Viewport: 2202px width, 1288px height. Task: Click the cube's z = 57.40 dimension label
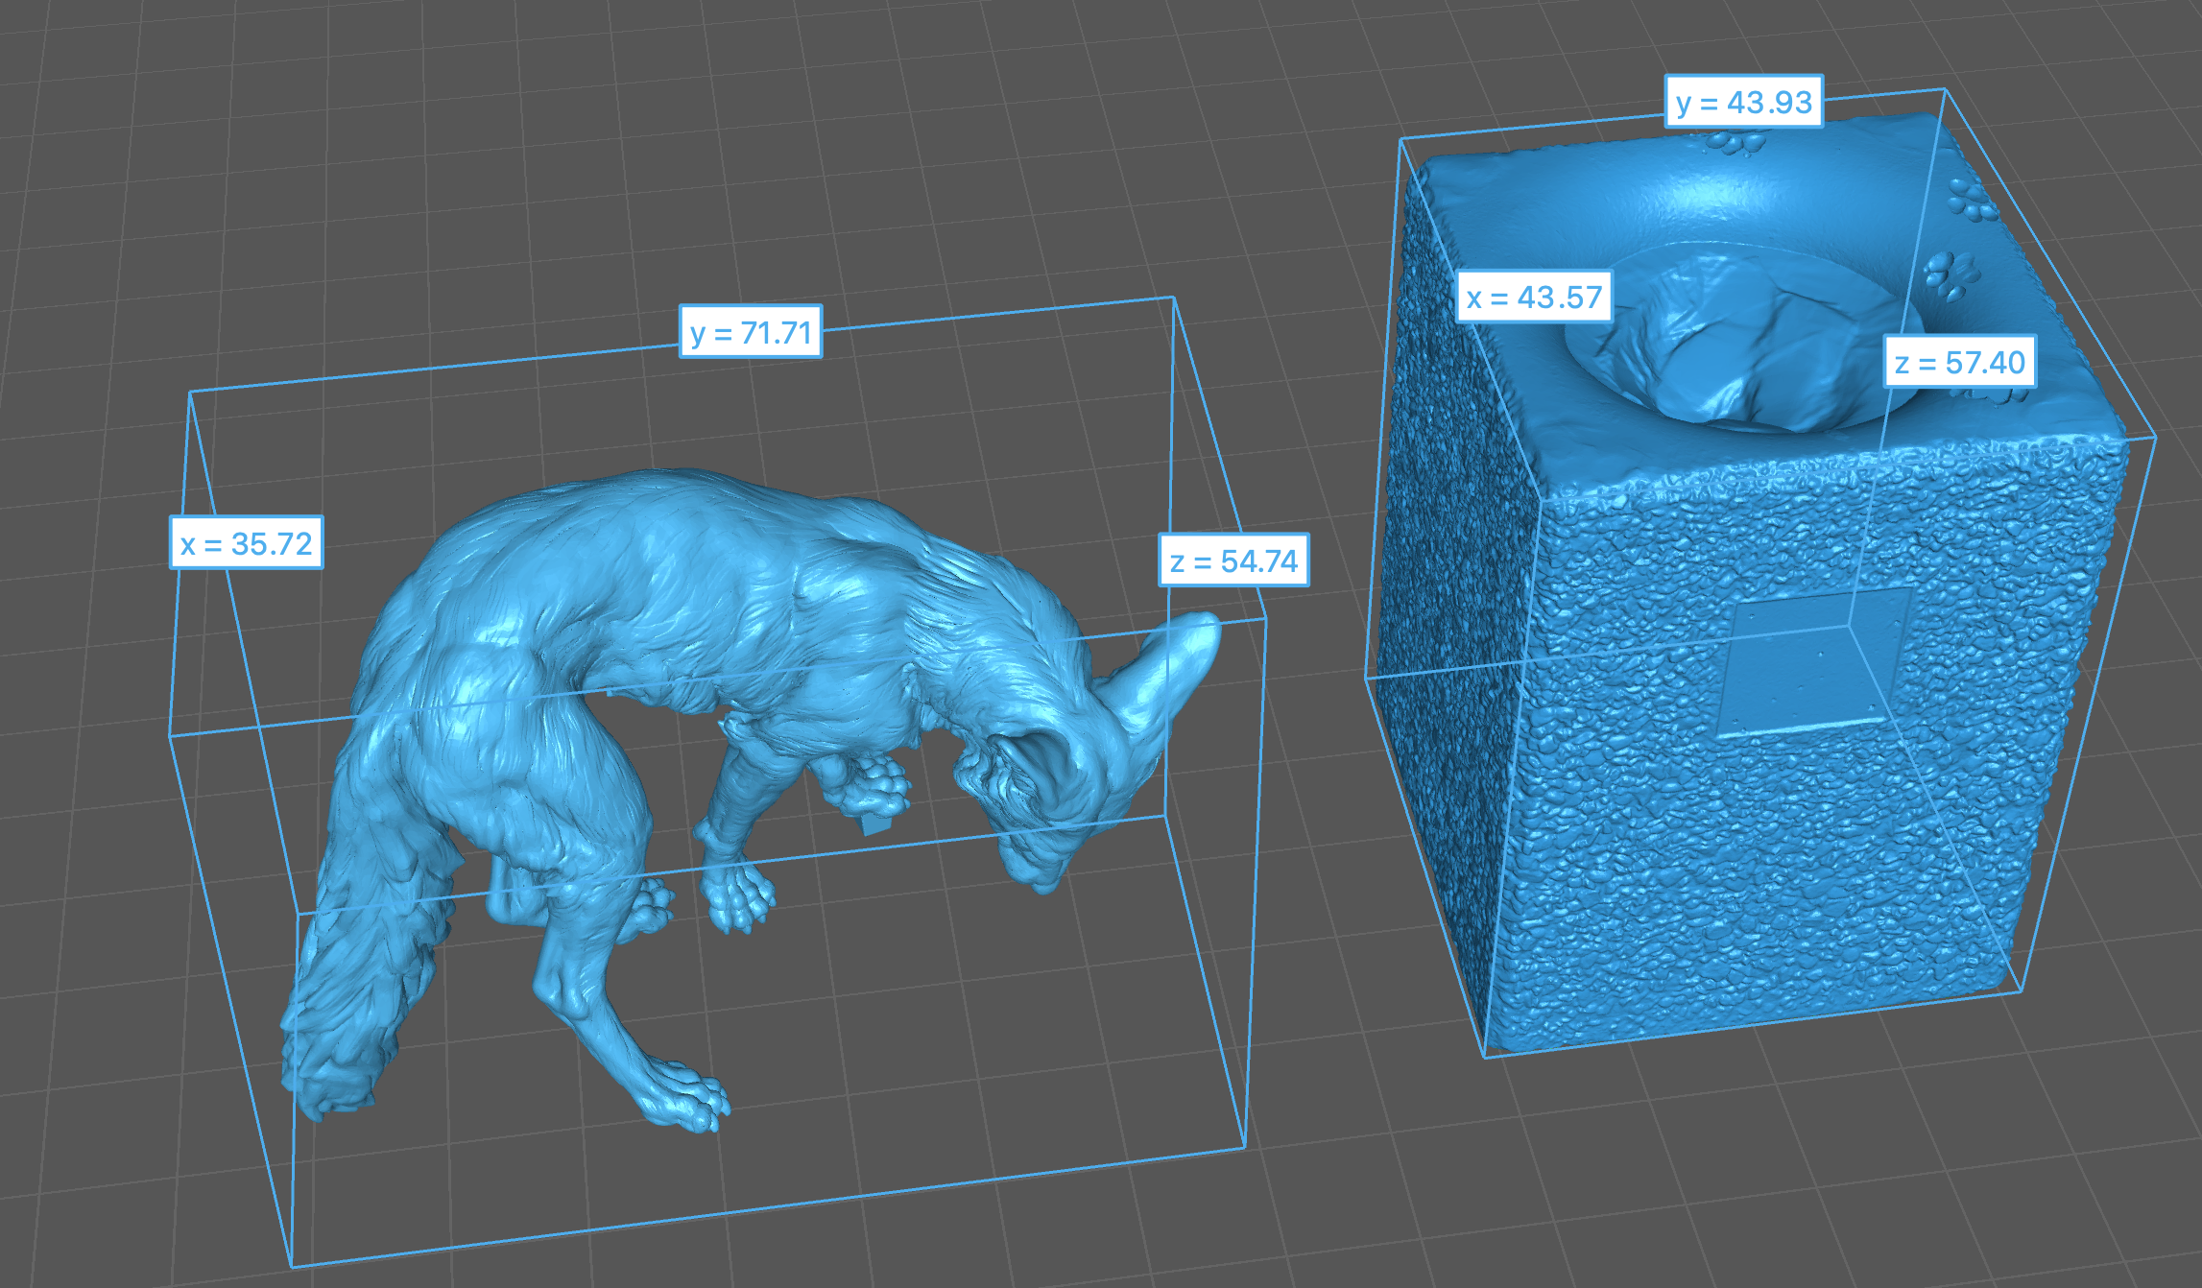coord(1959,362)
